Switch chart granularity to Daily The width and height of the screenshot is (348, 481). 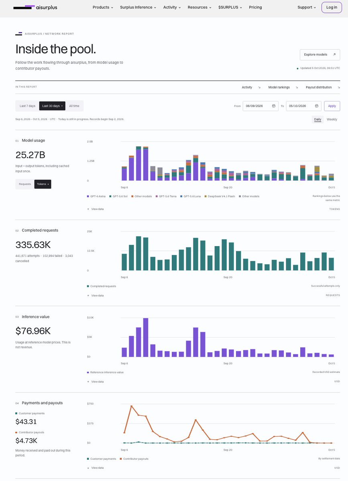pos(317,119)
